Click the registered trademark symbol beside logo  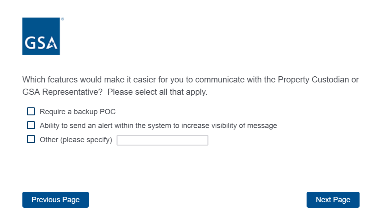click(63, 19)
